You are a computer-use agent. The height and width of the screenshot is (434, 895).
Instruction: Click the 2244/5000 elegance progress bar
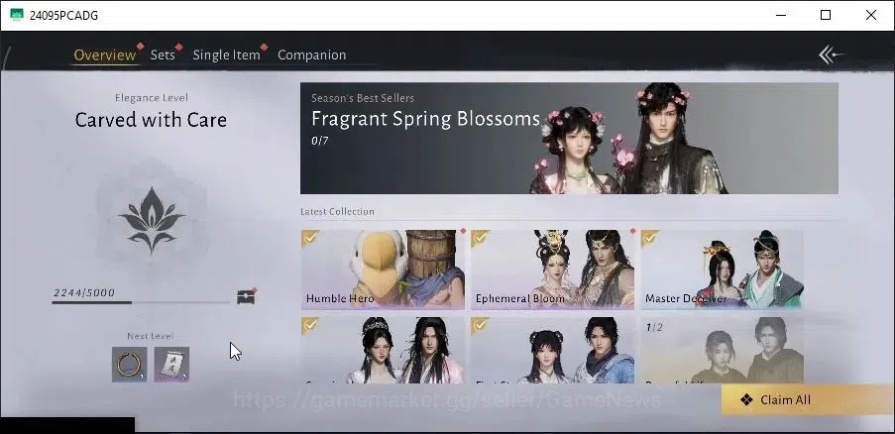(x=141, y=302)
